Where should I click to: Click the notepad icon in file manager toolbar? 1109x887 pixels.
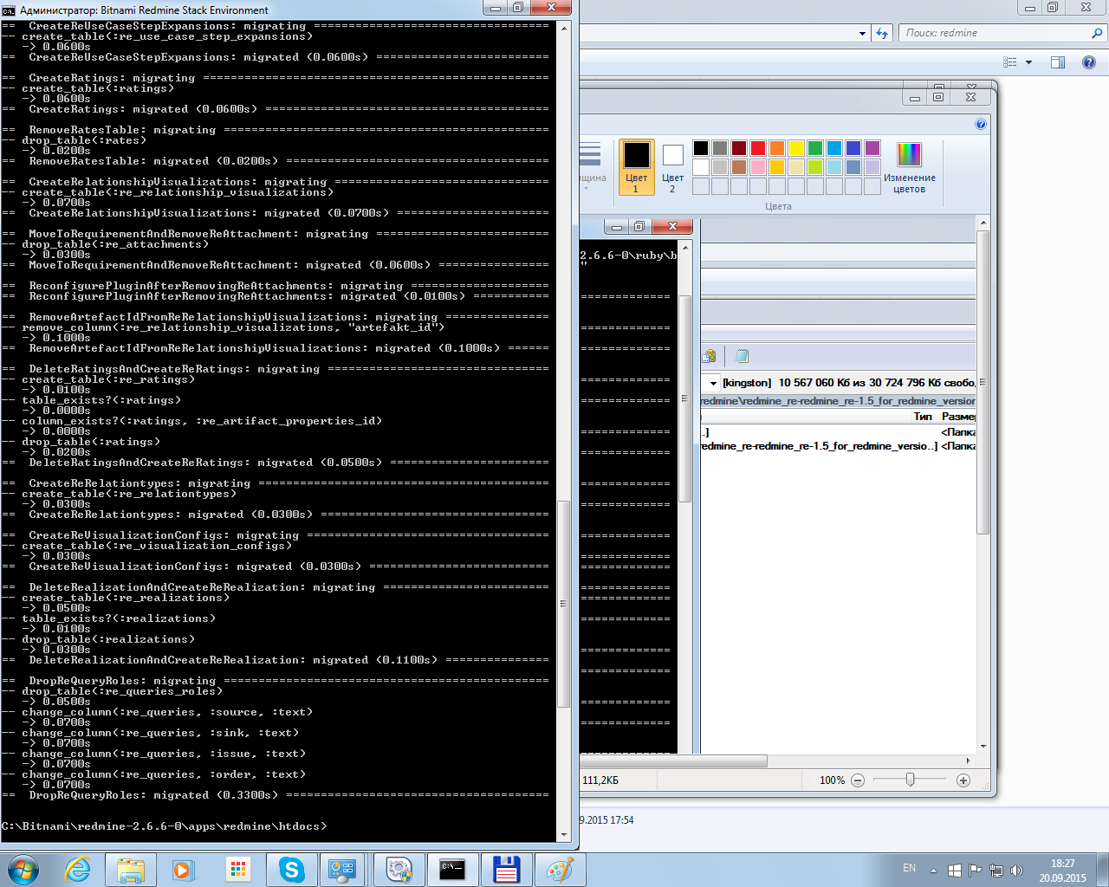point(742,356)
